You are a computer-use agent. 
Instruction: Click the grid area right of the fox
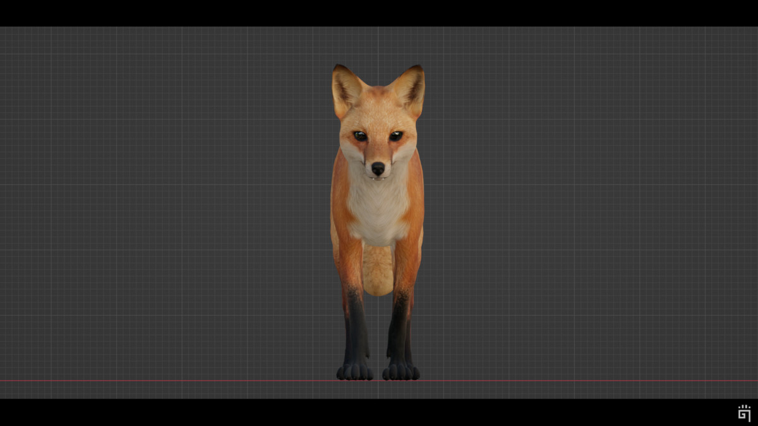pos(568,221)
